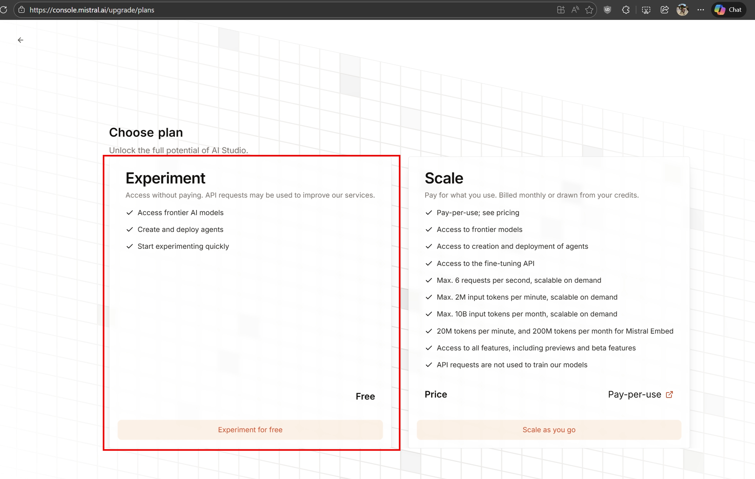Add the page to favorites with the star icon
Viewport: 755px width, 479px height.
point(589,10)
